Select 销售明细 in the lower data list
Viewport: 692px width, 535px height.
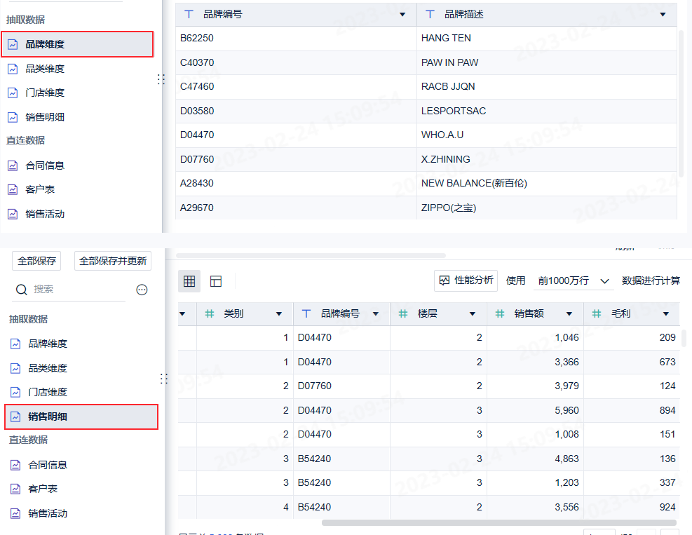pos(81,417)
